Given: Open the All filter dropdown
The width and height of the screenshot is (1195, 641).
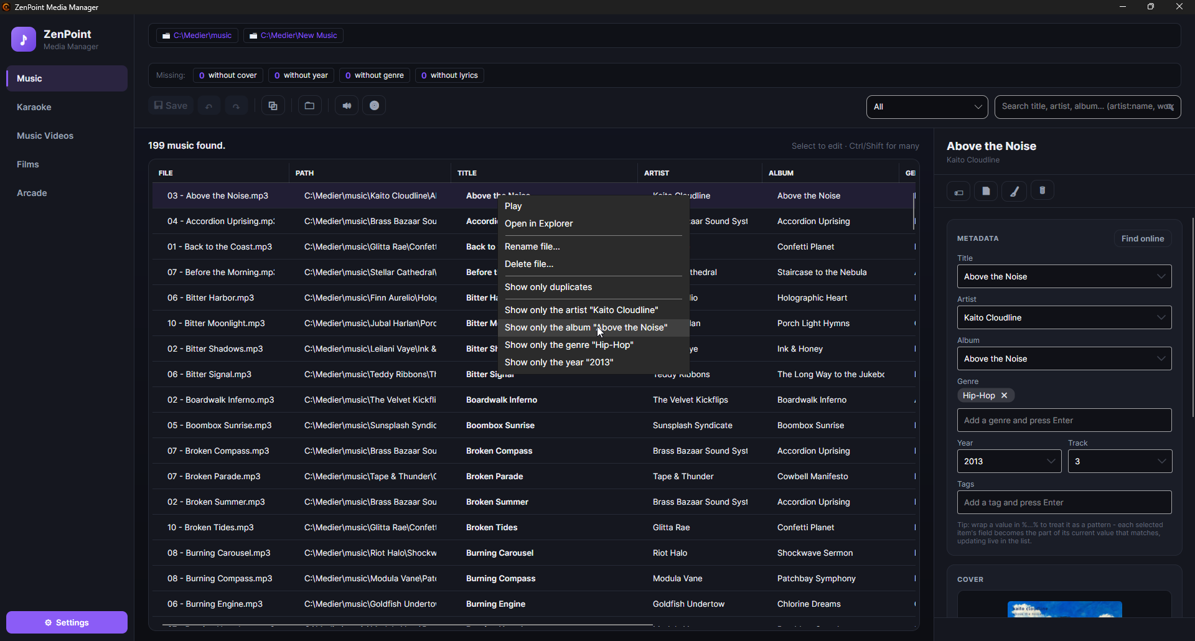Looking at the screenshot, I should [927, 107].
